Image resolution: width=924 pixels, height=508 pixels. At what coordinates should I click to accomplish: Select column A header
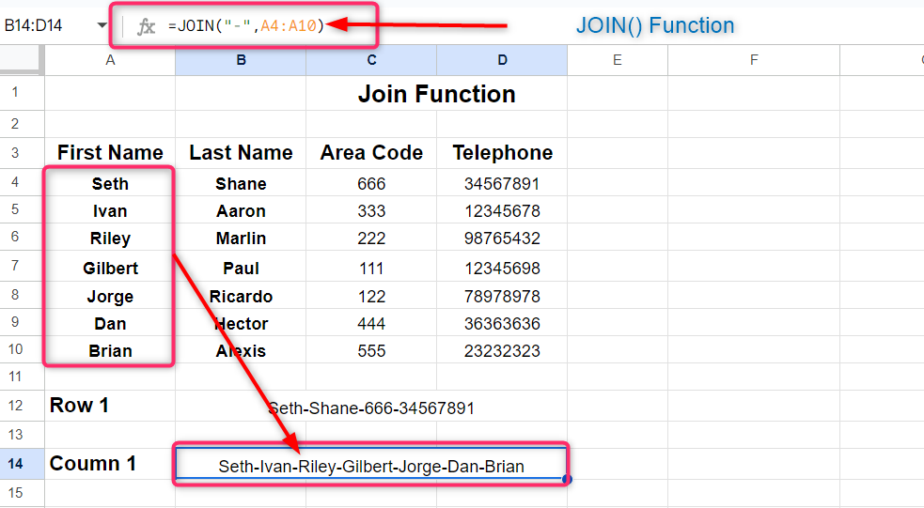click(110, 60)
